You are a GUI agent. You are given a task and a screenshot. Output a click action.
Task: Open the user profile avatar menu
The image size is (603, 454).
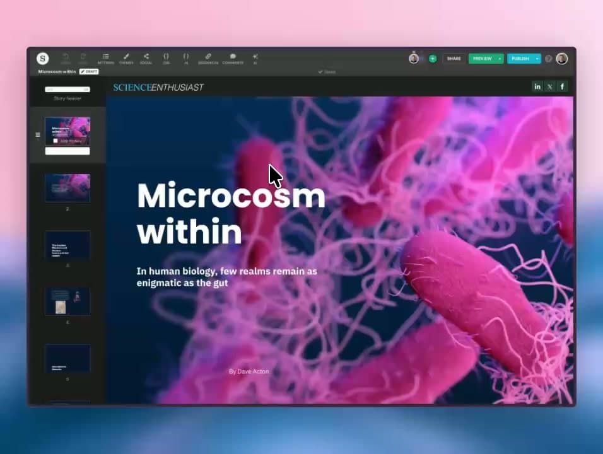(x=562, y=59)
